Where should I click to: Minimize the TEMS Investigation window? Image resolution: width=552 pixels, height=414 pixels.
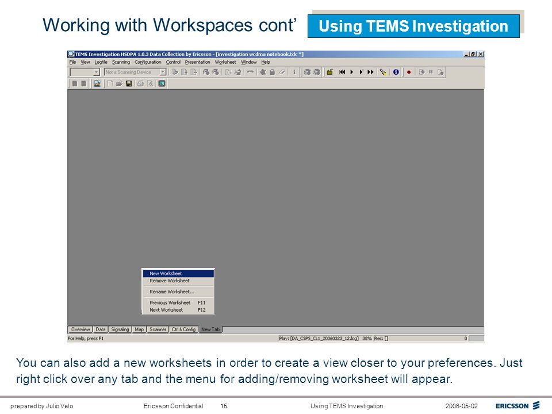coord(466,54)
